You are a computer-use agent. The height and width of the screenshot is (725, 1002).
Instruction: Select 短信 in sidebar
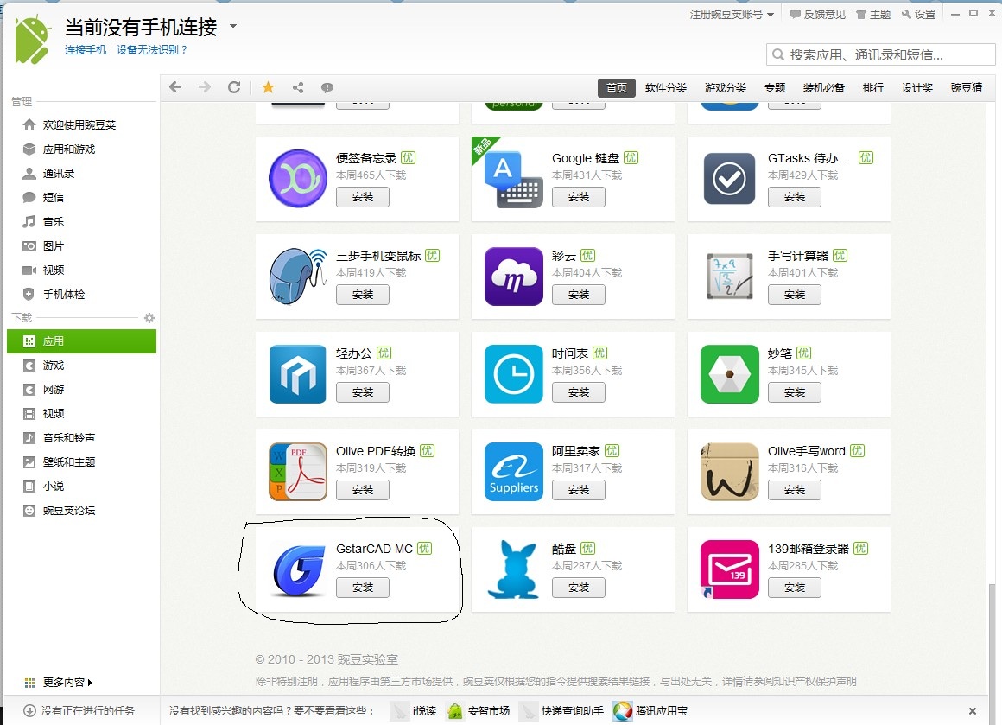[82, 198]
